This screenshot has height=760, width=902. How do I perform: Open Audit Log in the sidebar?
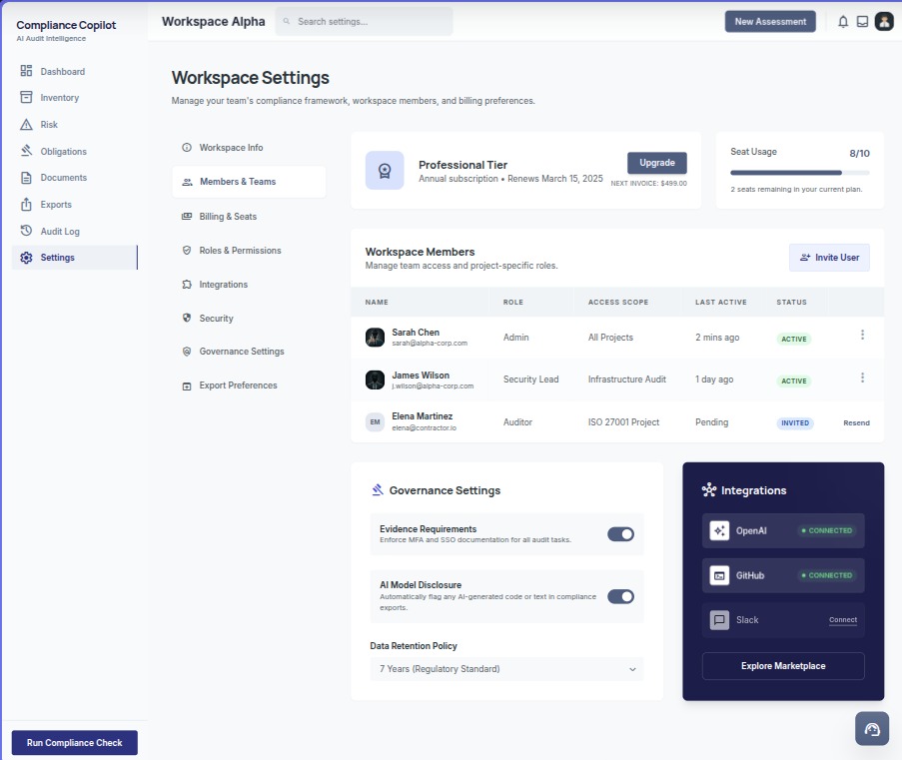tap(60, 232)
